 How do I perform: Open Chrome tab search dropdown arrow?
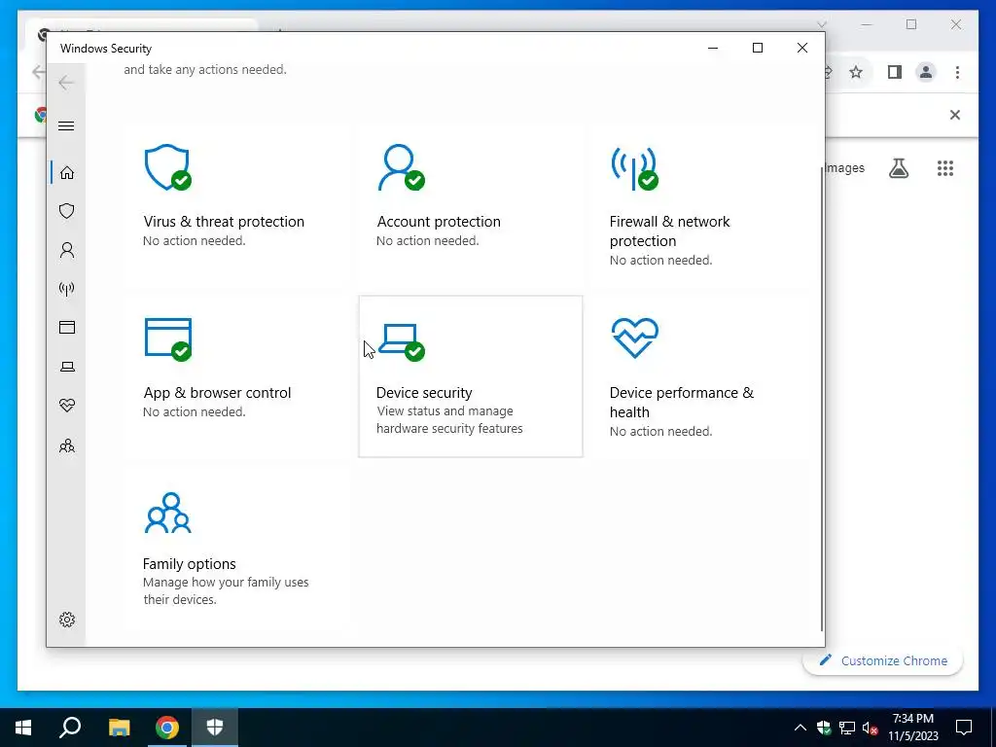(821, 24)
